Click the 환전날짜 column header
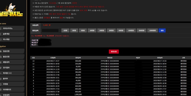 160,58
